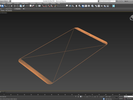Toggle Absolute/Offset transform mode icon
Viewport: 133px width, 100px height.
coord(81,97)
